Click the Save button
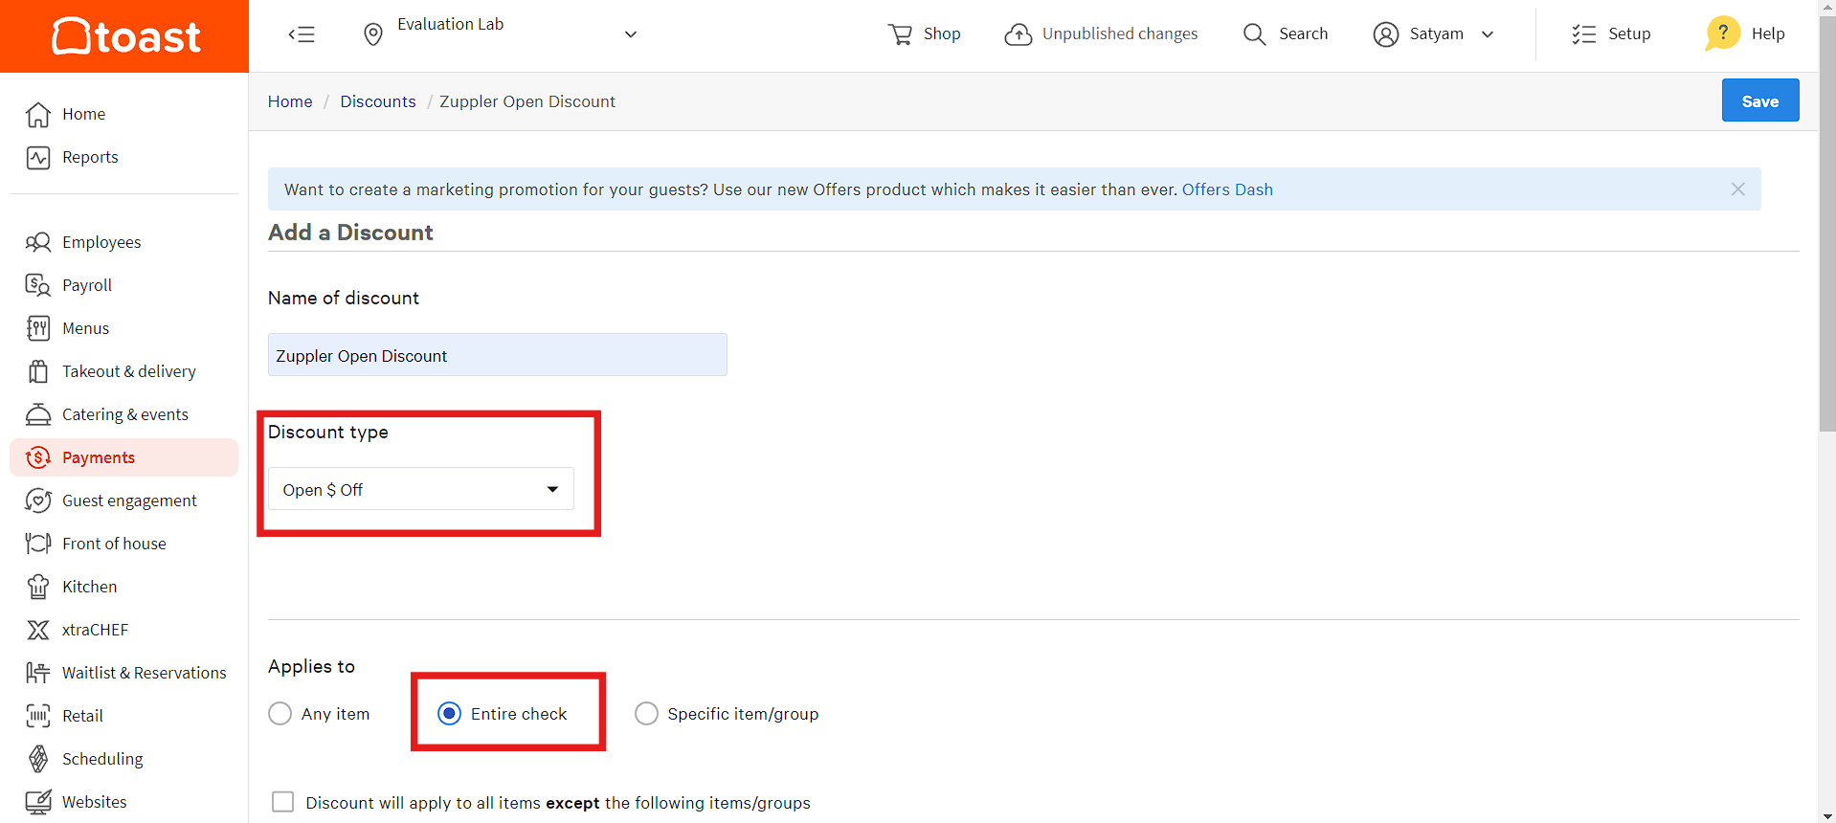Viewport: 1836px width, 823px height. click(x=1760, y=100)
